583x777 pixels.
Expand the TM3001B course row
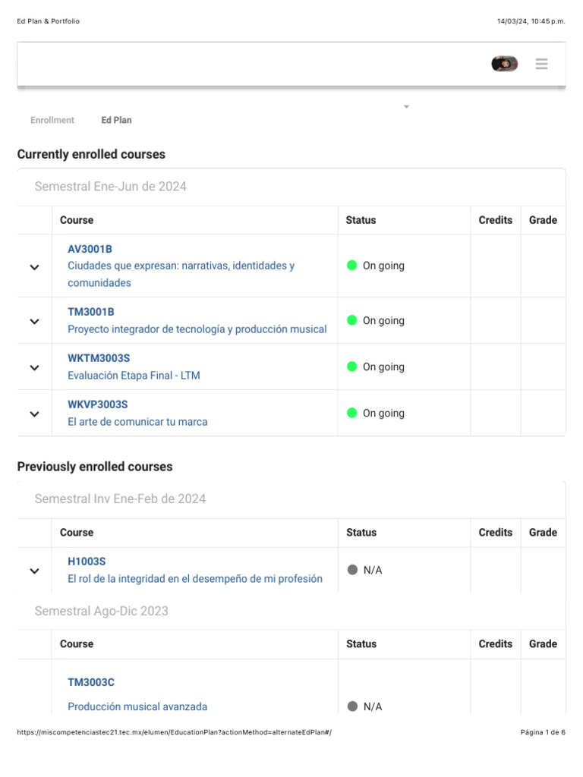click(34, 321)
